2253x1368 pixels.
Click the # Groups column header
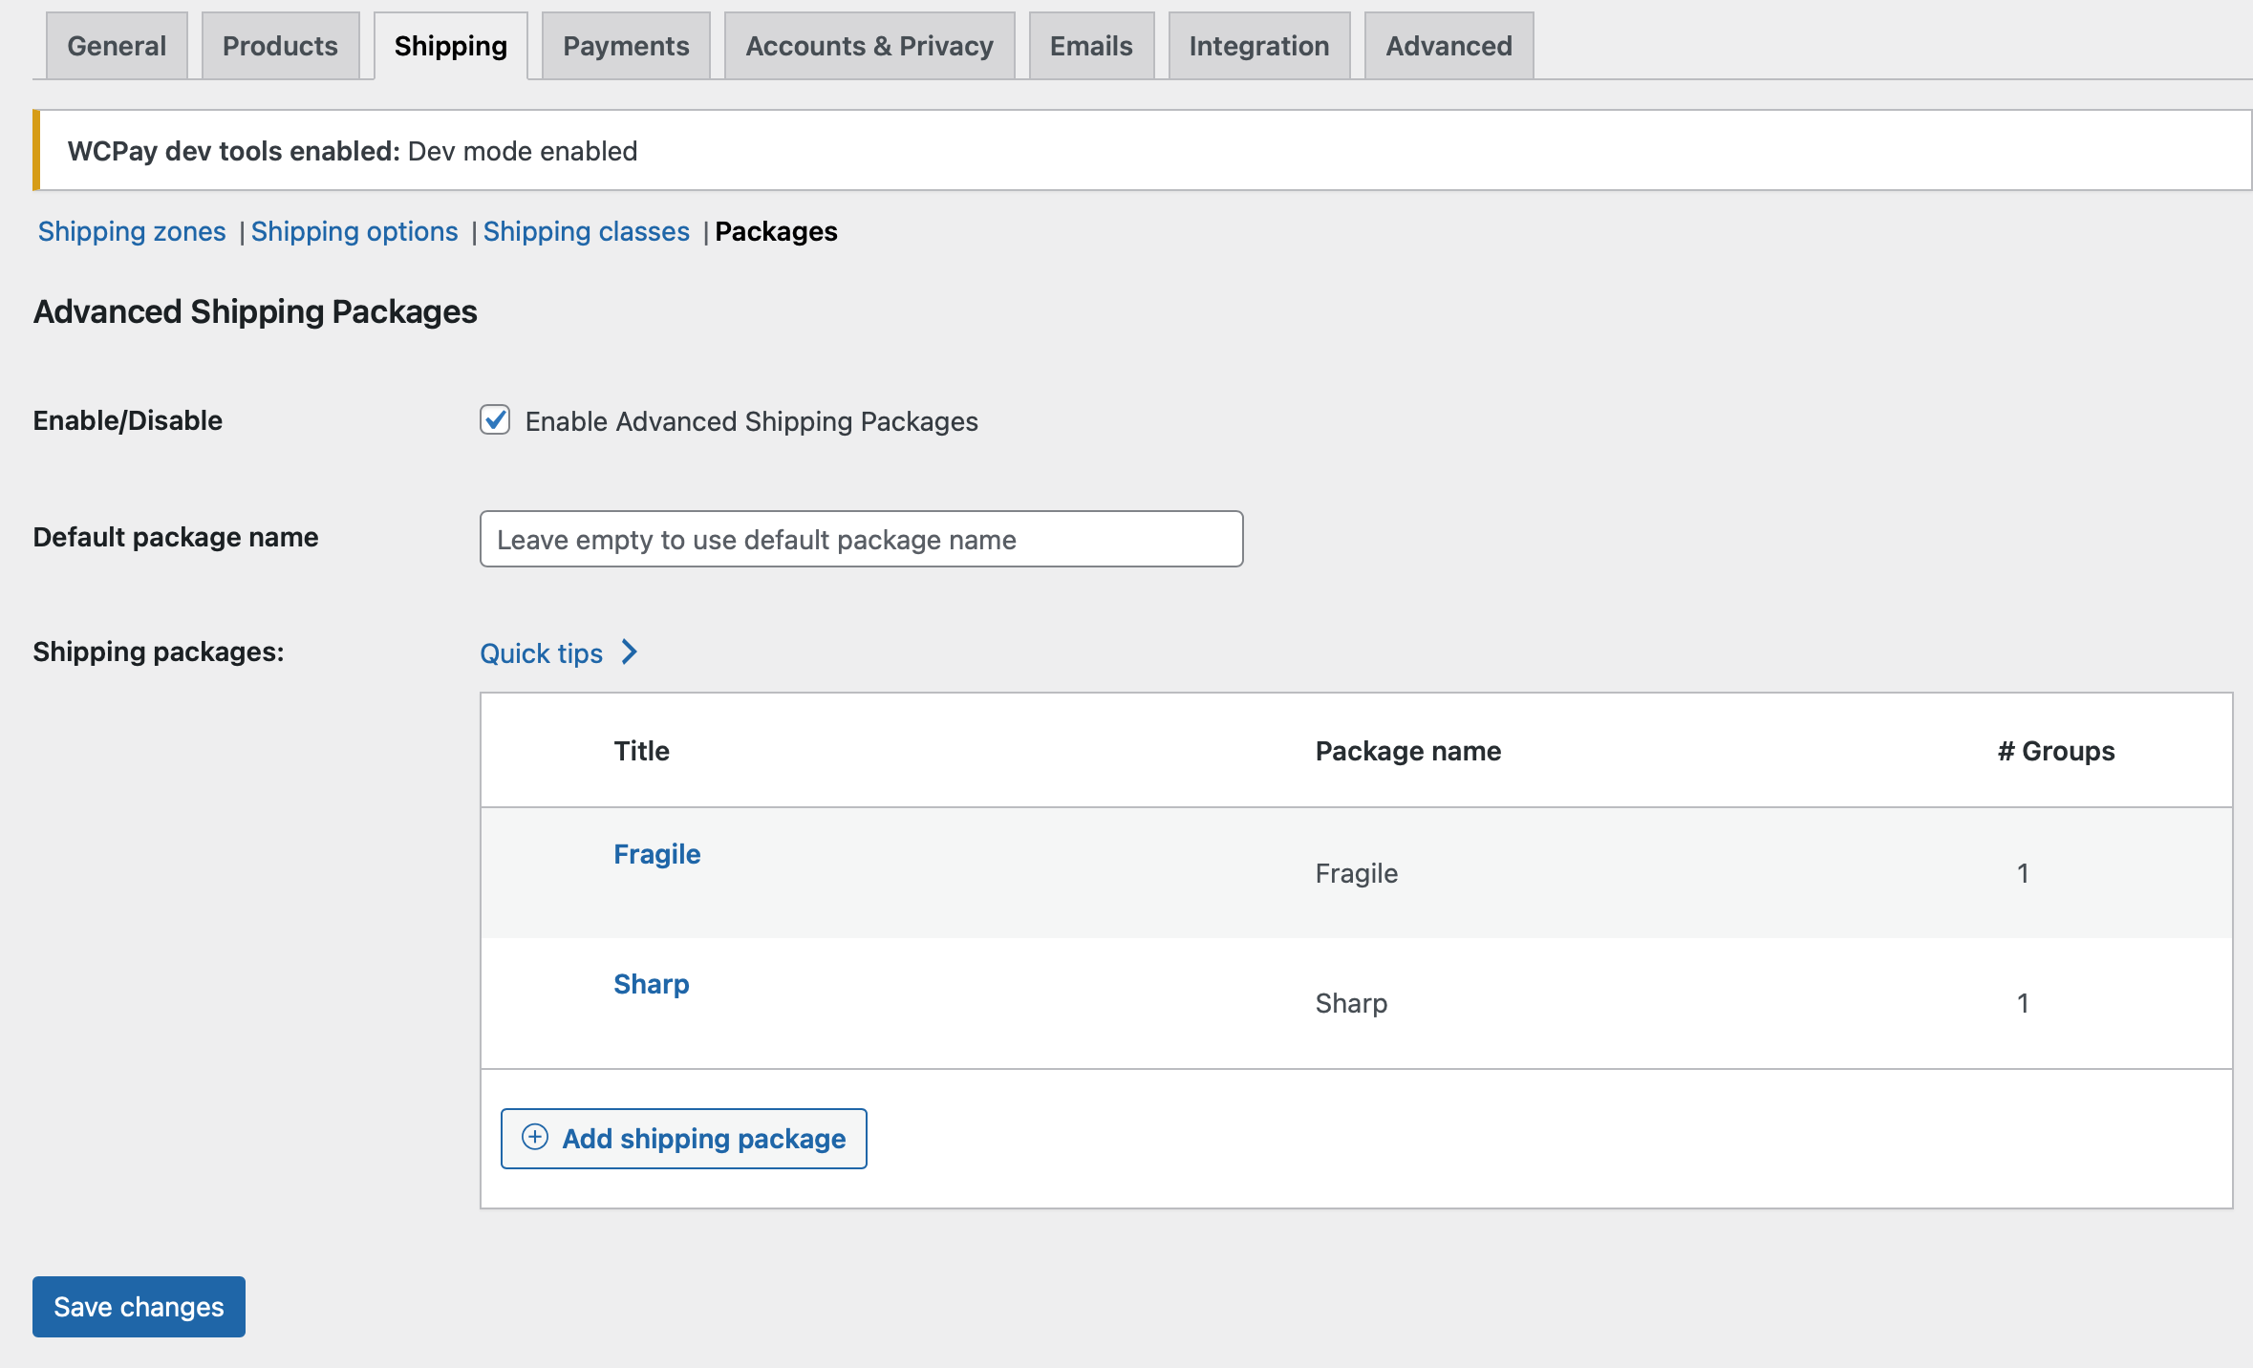point(2056,751)
